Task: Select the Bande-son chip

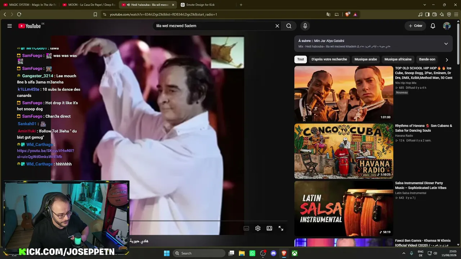Action: click(427, 59)
